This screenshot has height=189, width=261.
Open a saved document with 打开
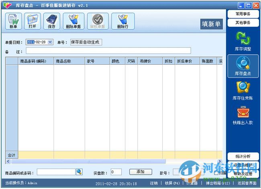(x=33, y=21)
